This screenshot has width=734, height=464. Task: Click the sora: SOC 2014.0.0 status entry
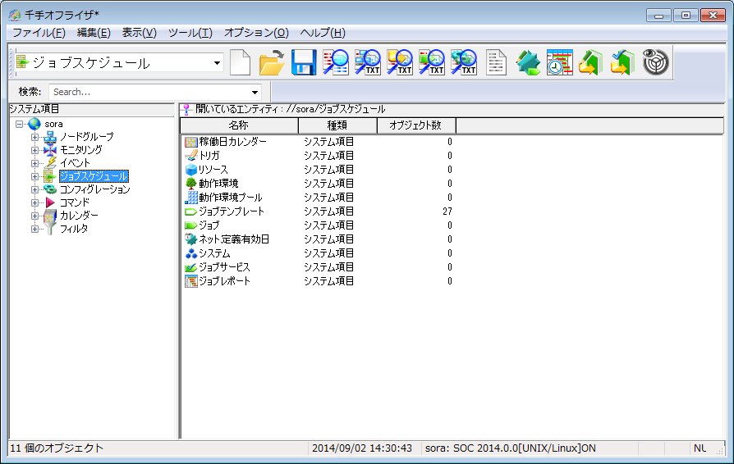click(x=510, y=448)
